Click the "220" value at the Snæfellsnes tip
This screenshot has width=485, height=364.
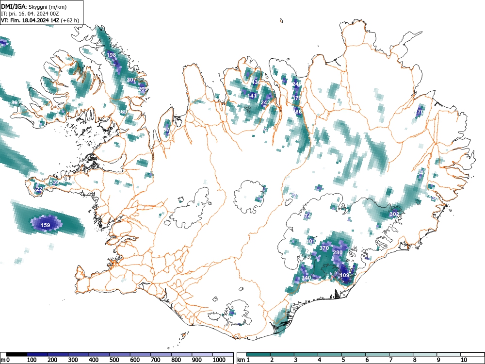(41, 189)
